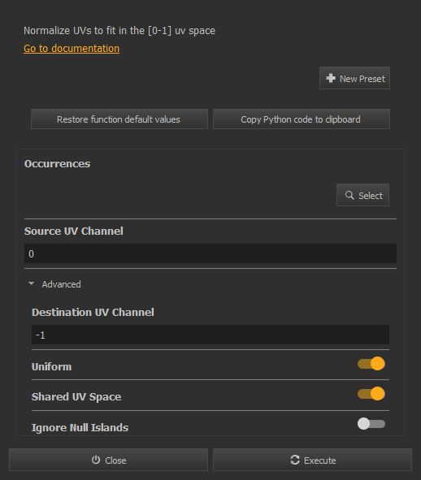Viewport: 421px width, 480px height.
Task: Open the Go to documentation link
Action: (72, 49)
